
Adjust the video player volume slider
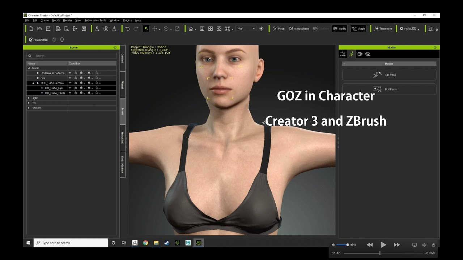(342, 245)
